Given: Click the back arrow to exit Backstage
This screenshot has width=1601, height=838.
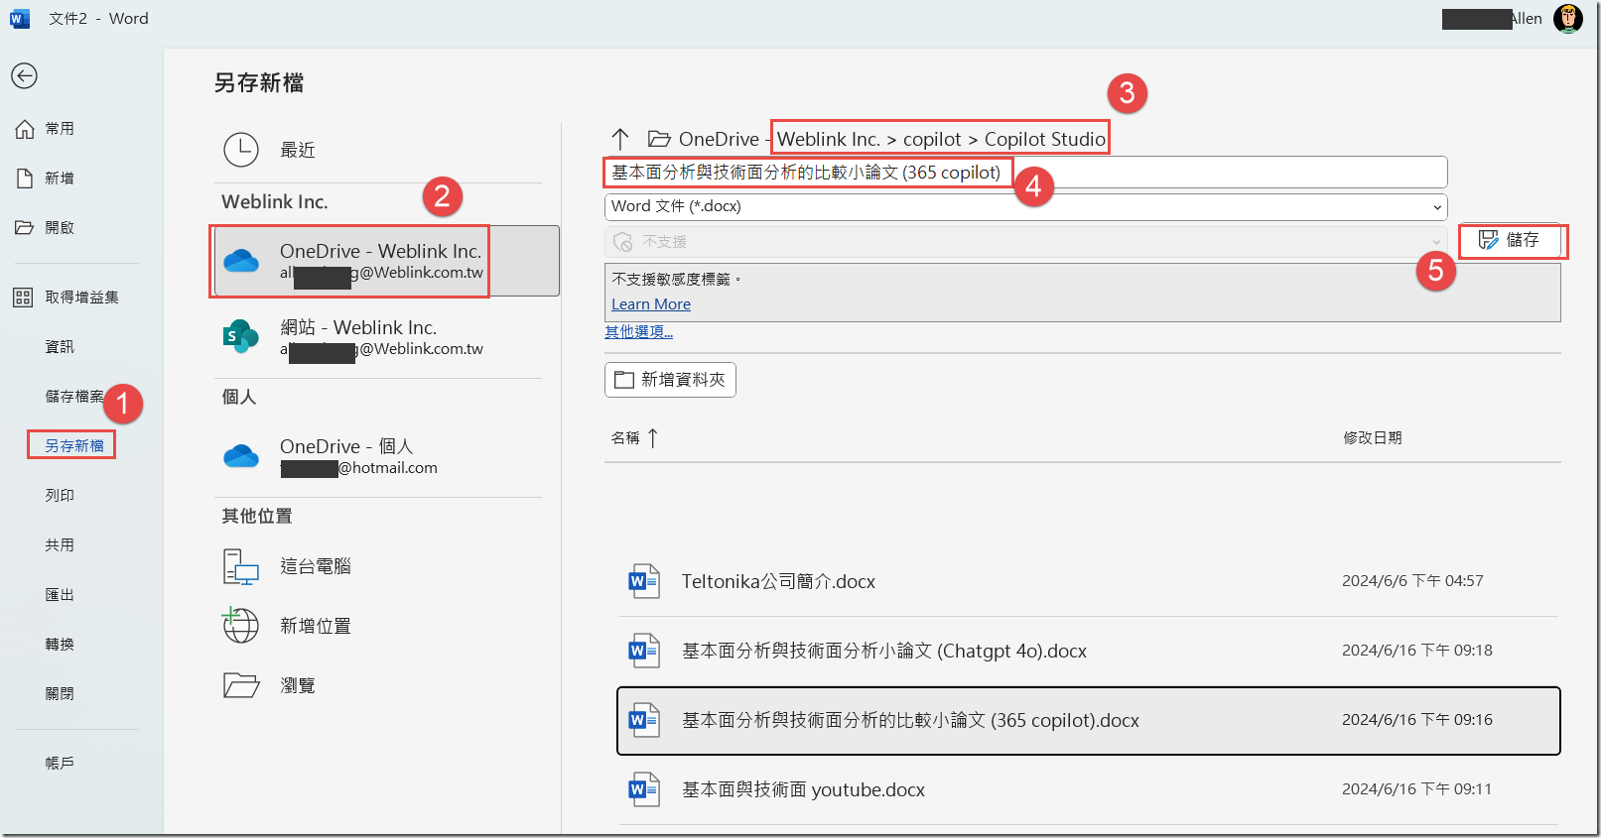Looking at the screenshot, I should (x=24, y=75).
